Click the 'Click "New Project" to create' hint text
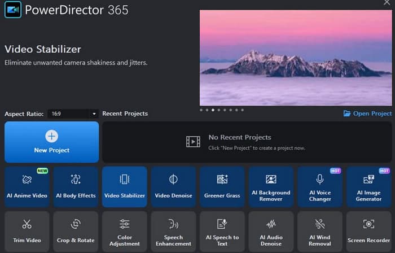 257,148
